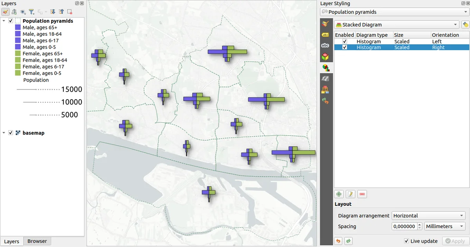Click the Spacing value input field
The width and height of the screenshot is (470, 247).
click(404, 226)
